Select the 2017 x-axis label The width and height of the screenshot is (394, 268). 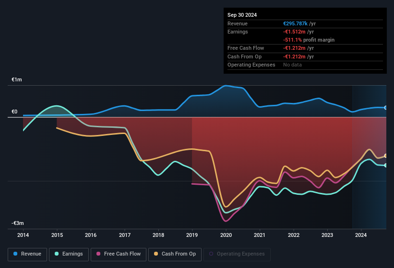pyautogui.click(x=125, y=235)
